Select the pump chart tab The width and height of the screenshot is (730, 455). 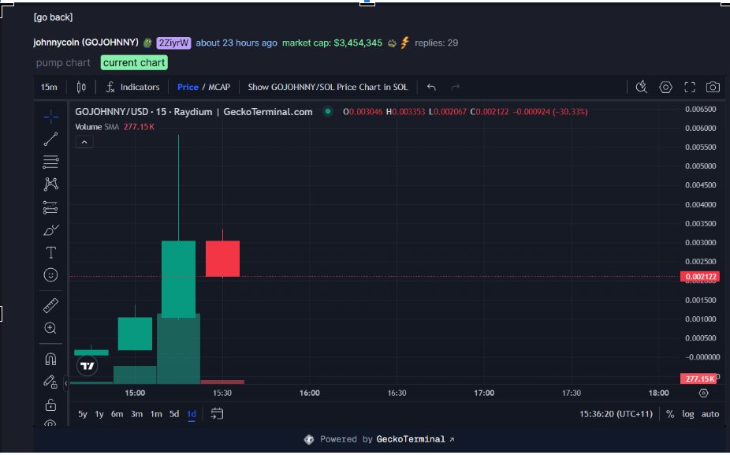point(63,63)
